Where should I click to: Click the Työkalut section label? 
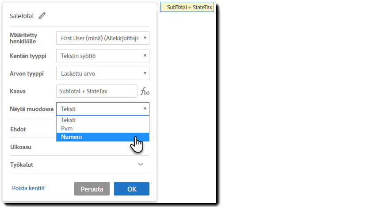[22, 165]
